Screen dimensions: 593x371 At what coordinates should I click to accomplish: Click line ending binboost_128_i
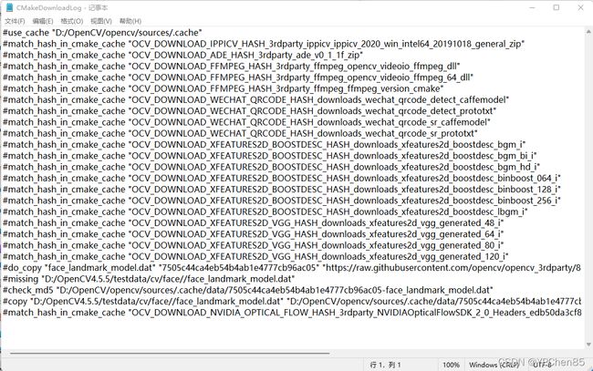coord(281,190)
